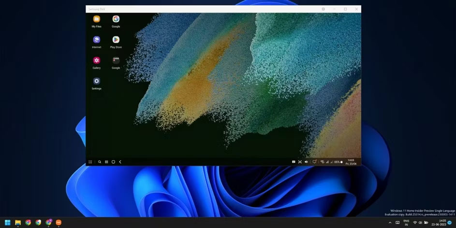Open the Samsung Internet browser icon
This screenshot has height=228, width=456.
pos(97,40)
